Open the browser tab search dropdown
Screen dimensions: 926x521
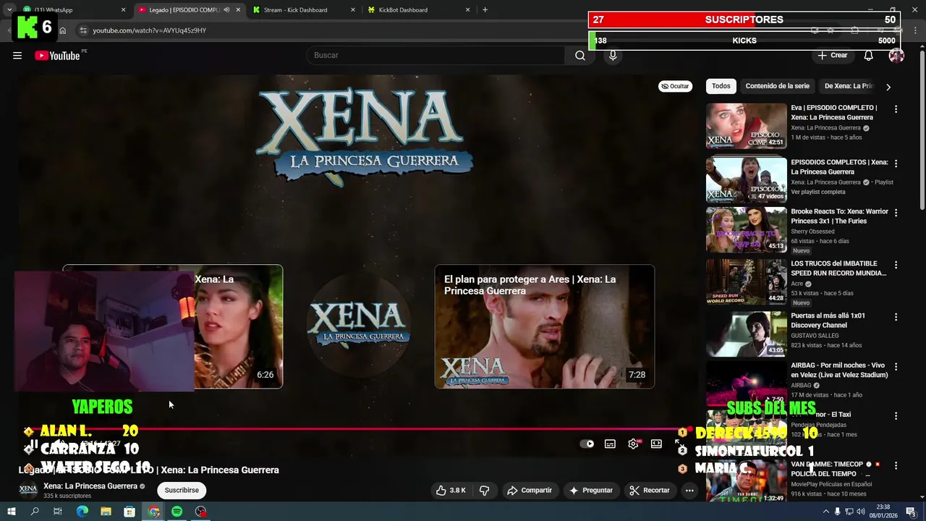click(9, 10)
